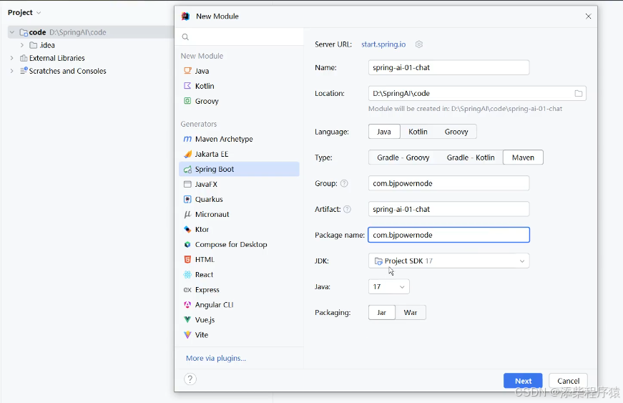Collapse the code project root node
The height and width of the screenshot is (403, 623).
[x=12, y=32]
